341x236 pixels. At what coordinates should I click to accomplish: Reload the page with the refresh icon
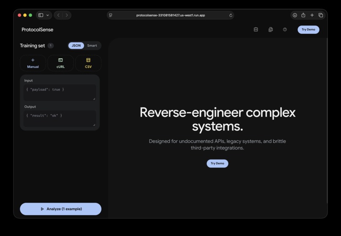pyautogui.click(x=231, y=15)
